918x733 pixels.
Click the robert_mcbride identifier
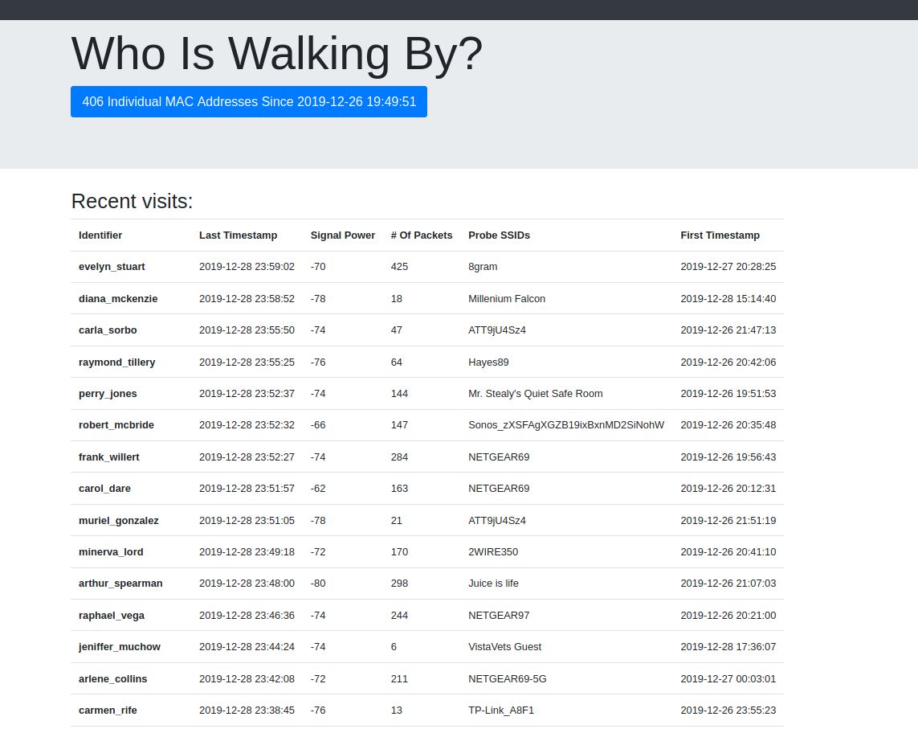coord(116,425)
